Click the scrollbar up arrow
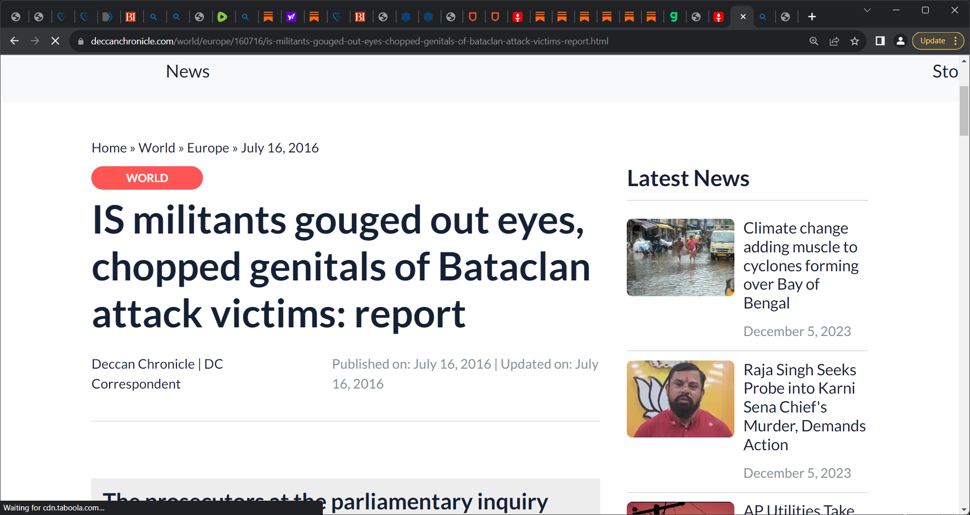This screenshot has width=970, height=515. point(964,61)
